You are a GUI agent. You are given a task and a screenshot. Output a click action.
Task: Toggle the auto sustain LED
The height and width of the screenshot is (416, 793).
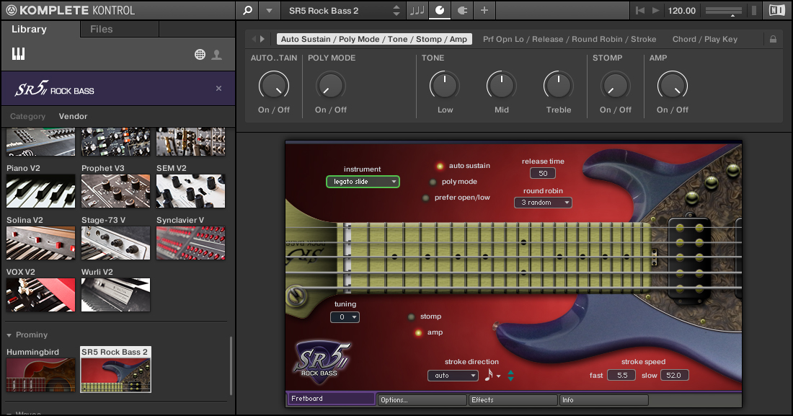(x=440, y=166)
